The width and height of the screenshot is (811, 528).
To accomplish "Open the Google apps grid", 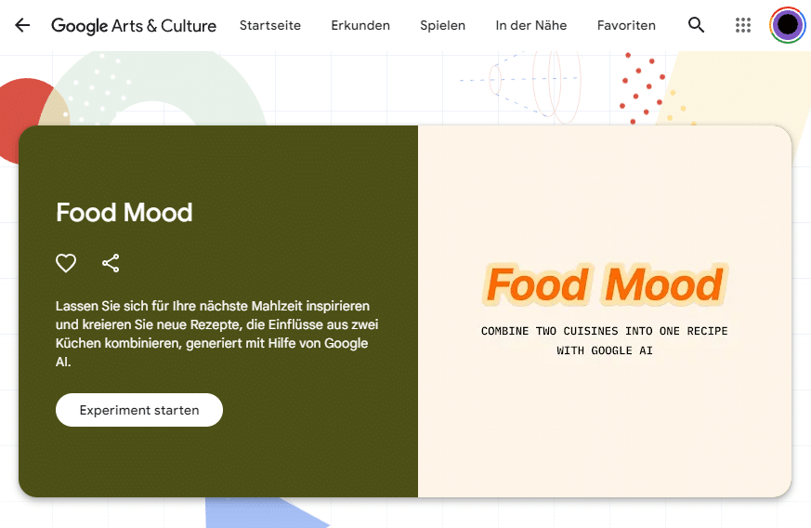I will click(x=742, y=25).
